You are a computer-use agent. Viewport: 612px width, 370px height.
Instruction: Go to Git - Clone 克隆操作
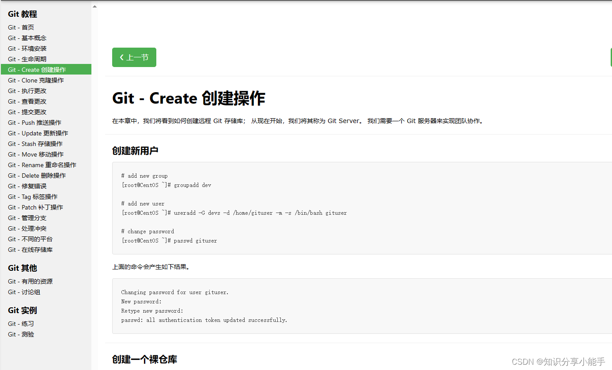[36, 80]
